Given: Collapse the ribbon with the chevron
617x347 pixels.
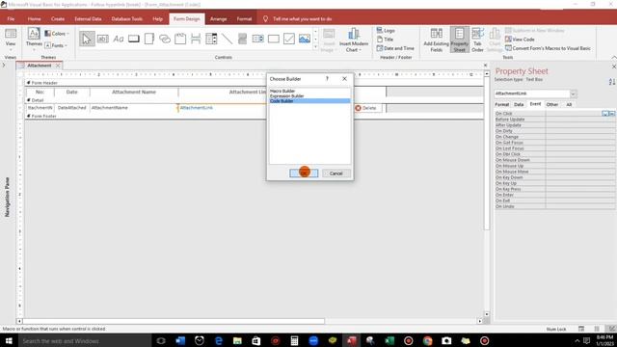Looking at the screenshot, I should tap(613, 58).
